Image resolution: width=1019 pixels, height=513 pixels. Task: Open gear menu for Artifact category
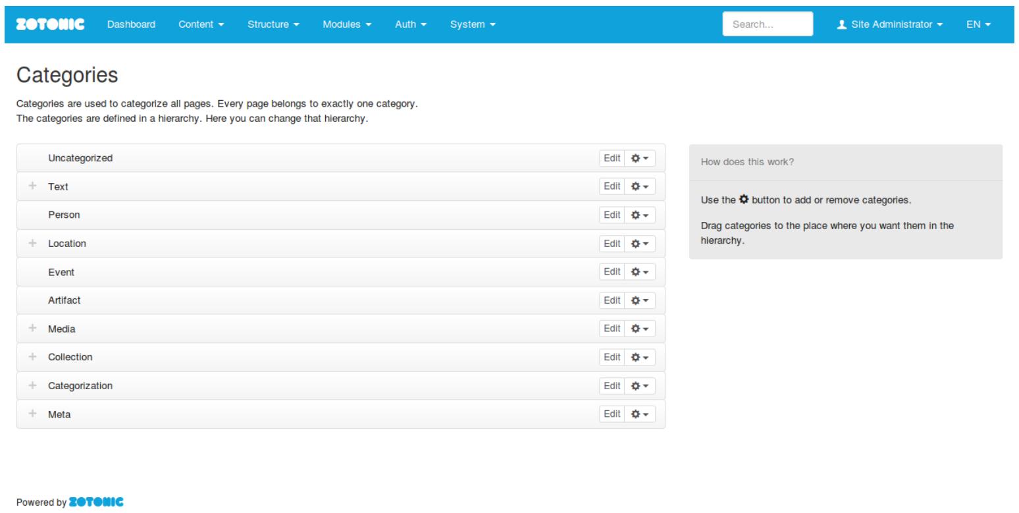(x=640, y=300)
